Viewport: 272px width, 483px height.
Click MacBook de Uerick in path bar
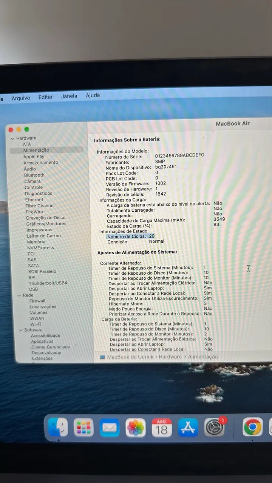point(130,357)
